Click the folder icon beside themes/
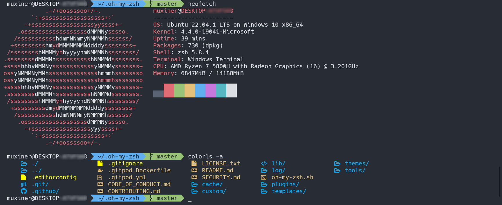Viewport: 502px width, 205px height. (337, 164)
